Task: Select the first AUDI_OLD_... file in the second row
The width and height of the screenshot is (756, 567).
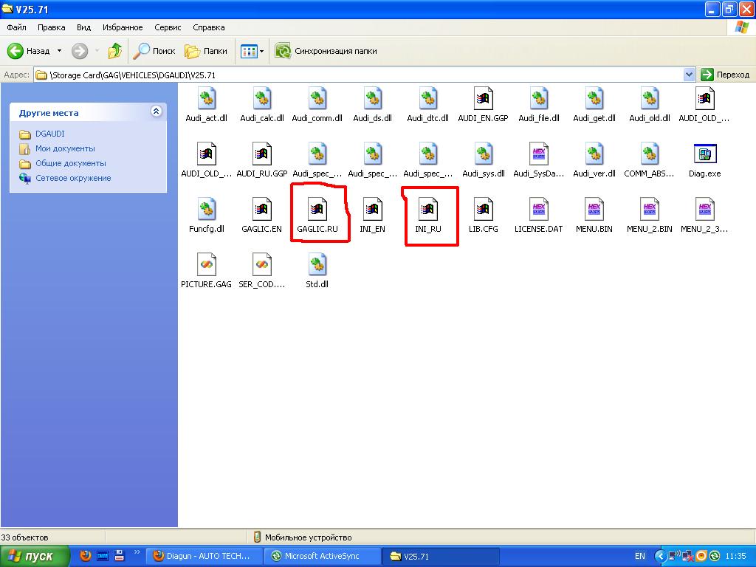Action: tap(207, 160)
